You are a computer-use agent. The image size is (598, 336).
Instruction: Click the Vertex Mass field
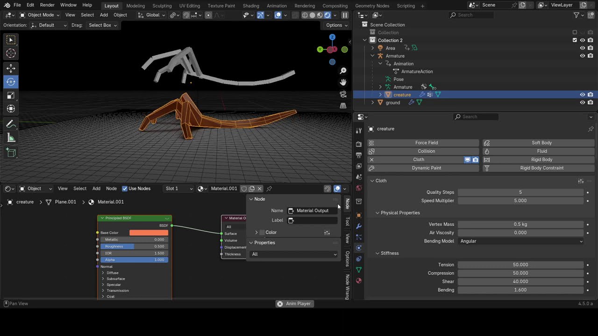[520, 224]
